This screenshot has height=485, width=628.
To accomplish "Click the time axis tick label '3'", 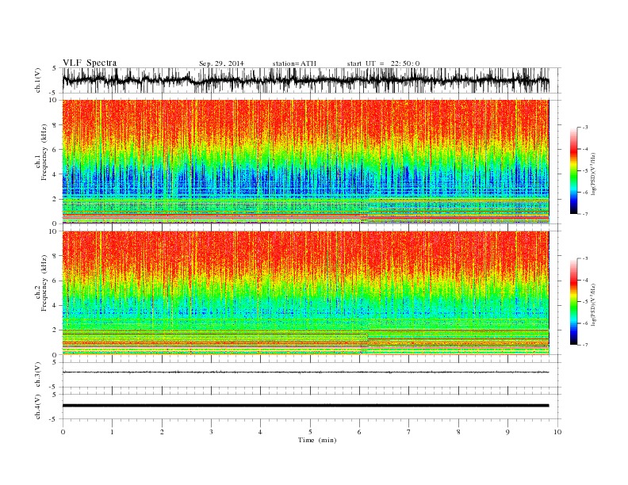I will (x=211, y=432).
